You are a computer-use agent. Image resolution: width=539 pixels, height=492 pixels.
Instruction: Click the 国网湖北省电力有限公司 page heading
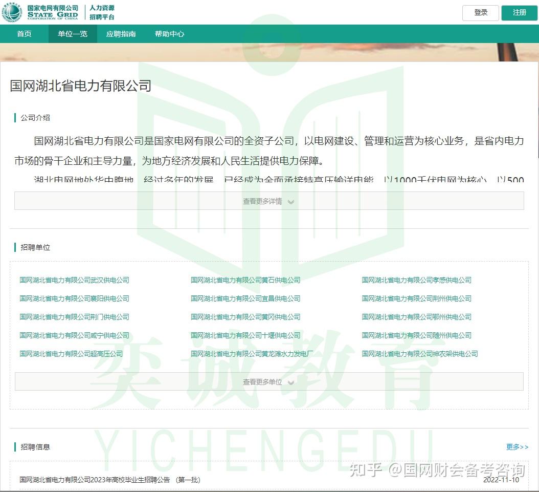tap(80, 85)
